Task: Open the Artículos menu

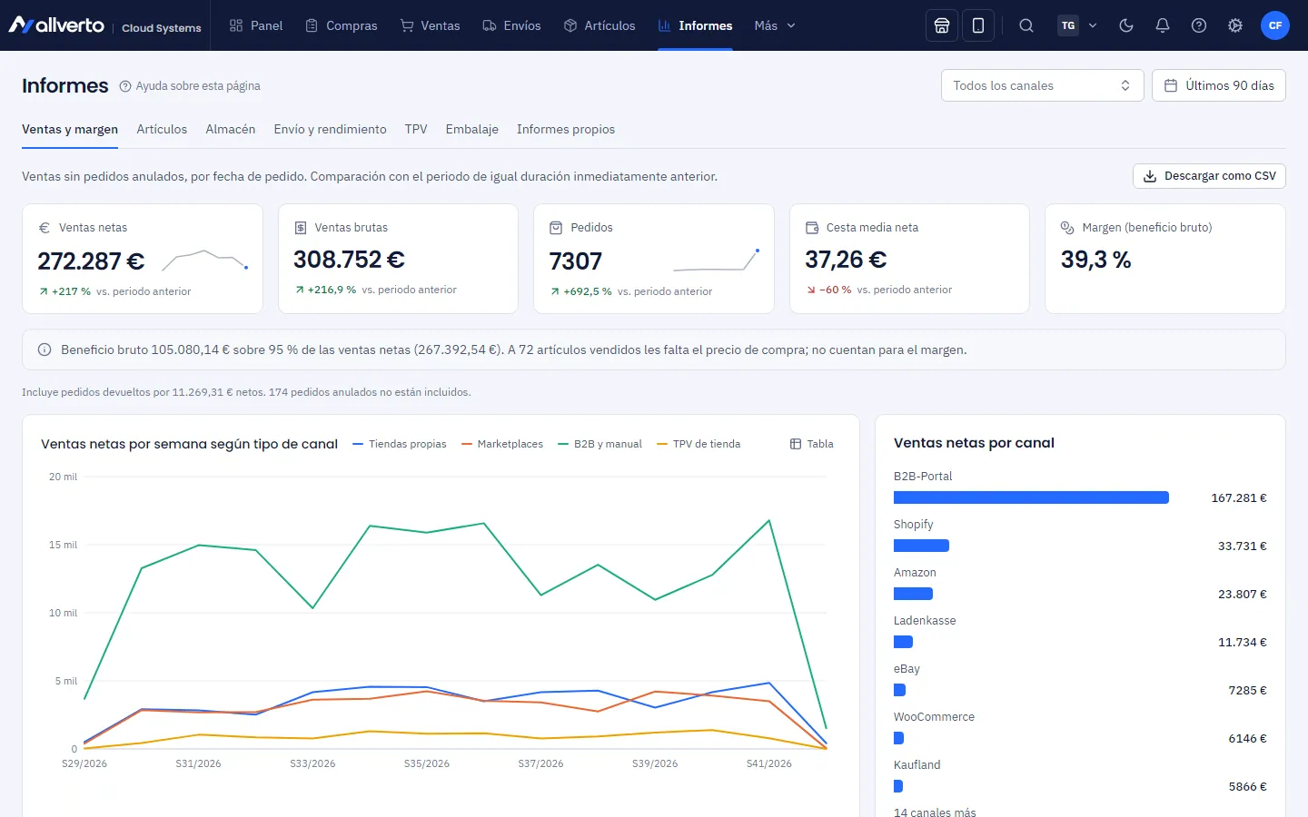Action: [599, 25]
